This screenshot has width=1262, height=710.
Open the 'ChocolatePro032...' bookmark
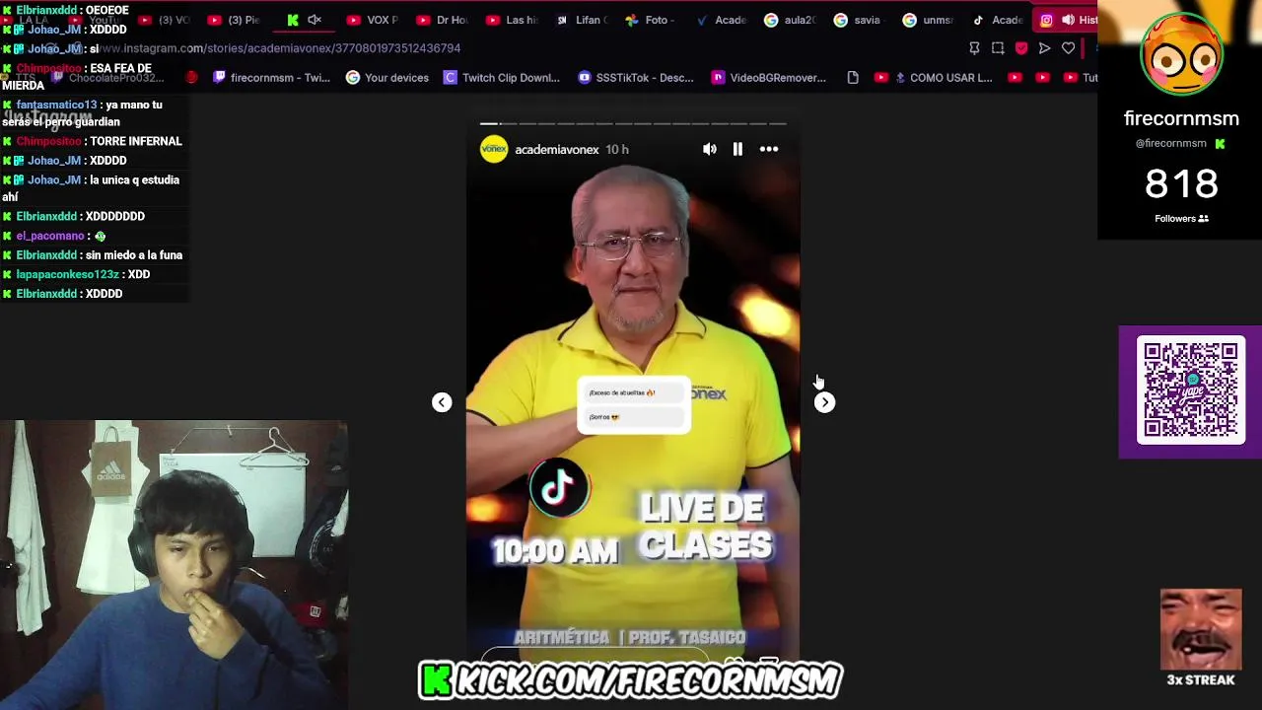108,78
